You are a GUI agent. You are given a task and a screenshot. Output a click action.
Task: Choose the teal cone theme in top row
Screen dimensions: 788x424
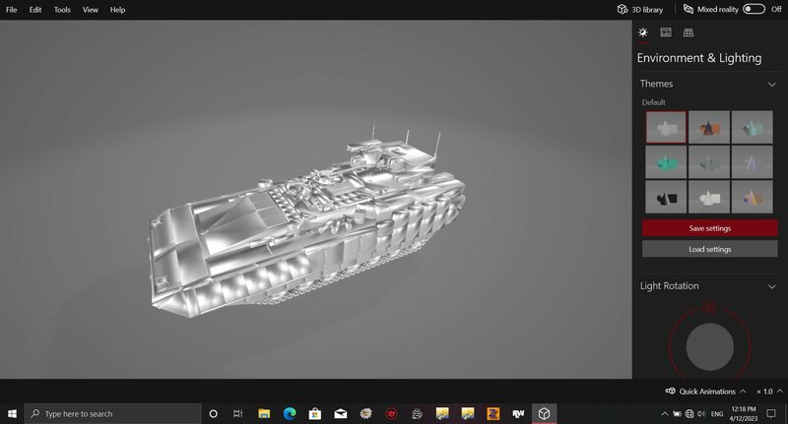pos(752,128)
